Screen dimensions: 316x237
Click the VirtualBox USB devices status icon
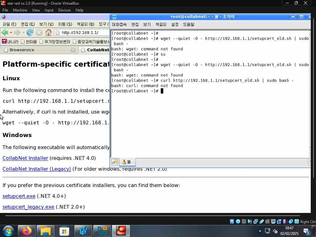tap(262, 222)
